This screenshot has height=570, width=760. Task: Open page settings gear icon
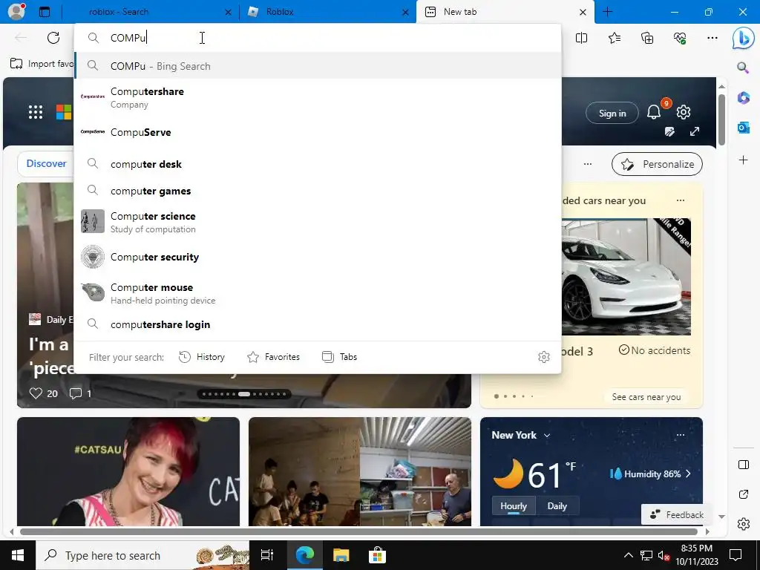coord(684,113)
